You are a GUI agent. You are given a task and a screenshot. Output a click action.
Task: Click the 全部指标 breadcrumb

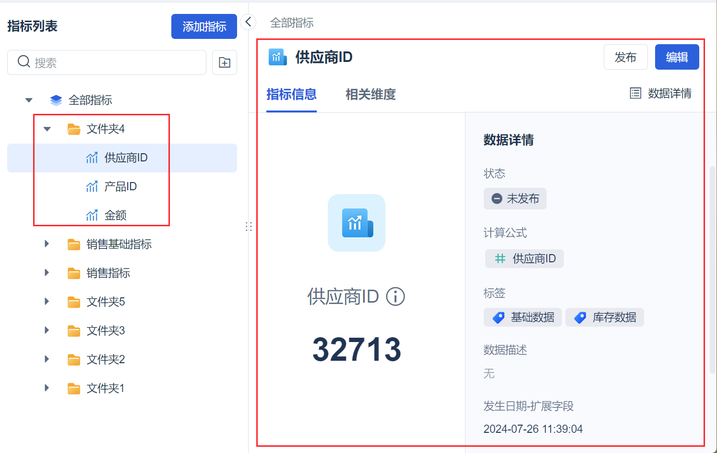click(x=292, y=23)
